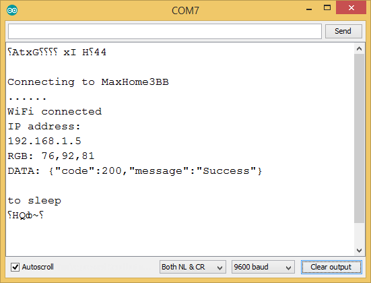Click the arrow of the line ending combo box
Viewport: 371px width, 283px height.
click(x=220, y=268)
